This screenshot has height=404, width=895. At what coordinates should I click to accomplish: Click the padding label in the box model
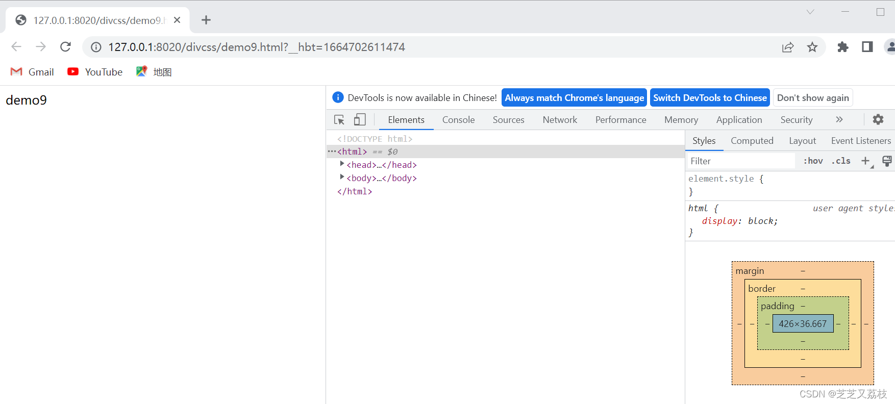(x=777, y=306)
